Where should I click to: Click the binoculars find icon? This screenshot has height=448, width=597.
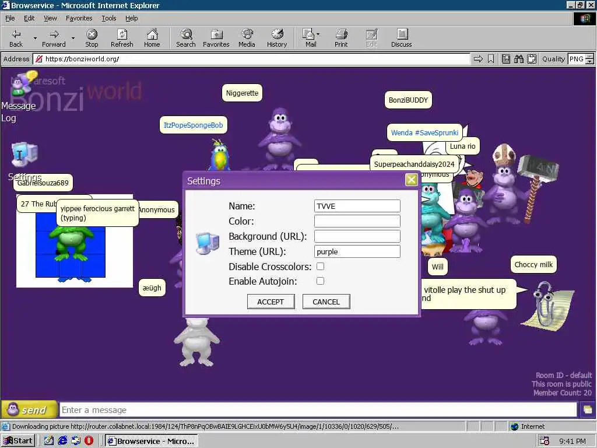pos(518,59)
